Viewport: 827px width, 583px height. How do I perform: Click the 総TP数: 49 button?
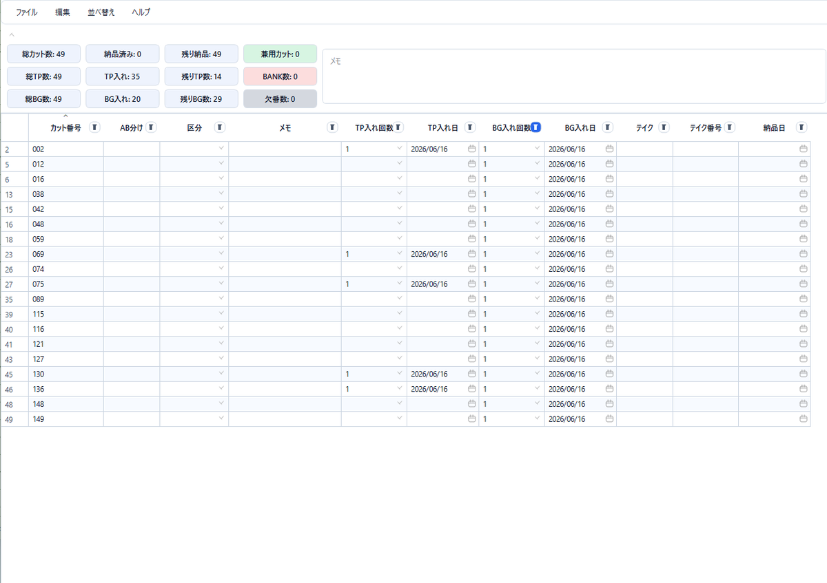coord(44,76)
